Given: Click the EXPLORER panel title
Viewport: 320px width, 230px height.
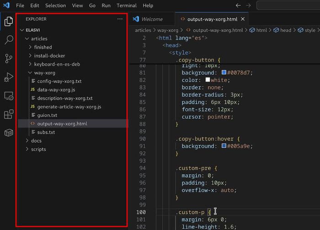Looking at the screenshot, I should [x=36, y=19].
